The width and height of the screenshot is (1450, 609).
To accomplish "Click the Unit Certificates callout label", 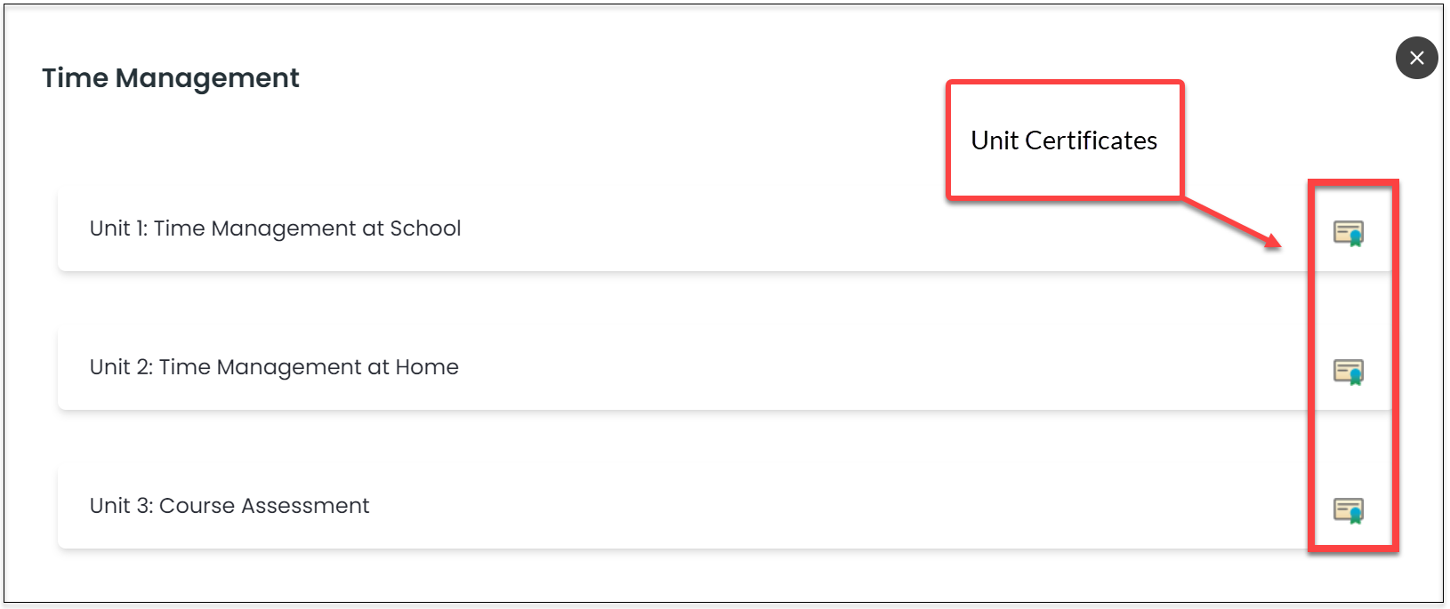I will (x=1064, y=140).
